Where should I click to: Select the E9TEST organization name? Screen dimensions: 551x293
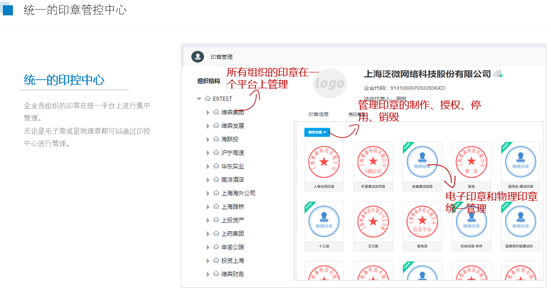point(222,99)
